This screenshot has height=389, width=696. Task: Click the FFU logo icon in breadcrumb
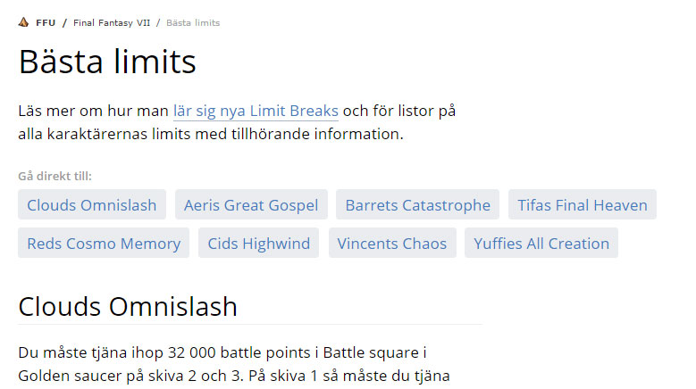[x=23, y=22]
